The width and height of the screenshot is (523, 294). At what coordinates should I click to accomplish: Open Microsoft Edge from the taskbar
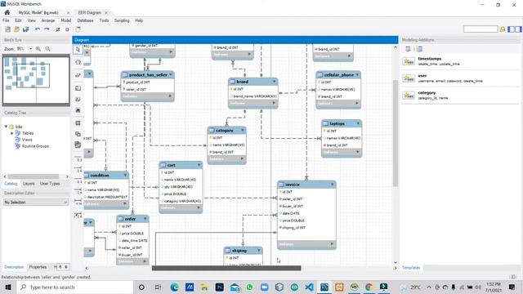pos(174,287)
